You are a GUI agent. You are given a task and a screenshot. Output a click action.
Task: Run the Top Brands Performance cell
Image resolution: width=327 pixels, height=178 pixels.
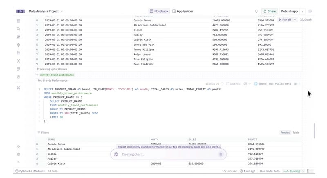point(296,84)
